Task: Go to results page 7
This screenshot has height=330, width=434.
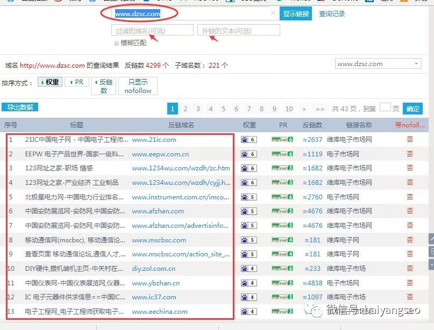Action: pos(249,109)
